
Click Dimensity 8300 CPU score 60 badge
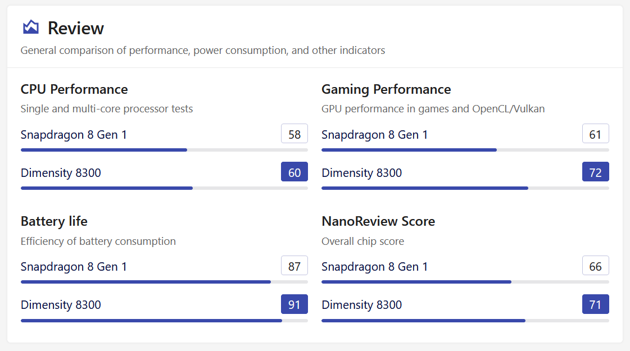[294, 172]
